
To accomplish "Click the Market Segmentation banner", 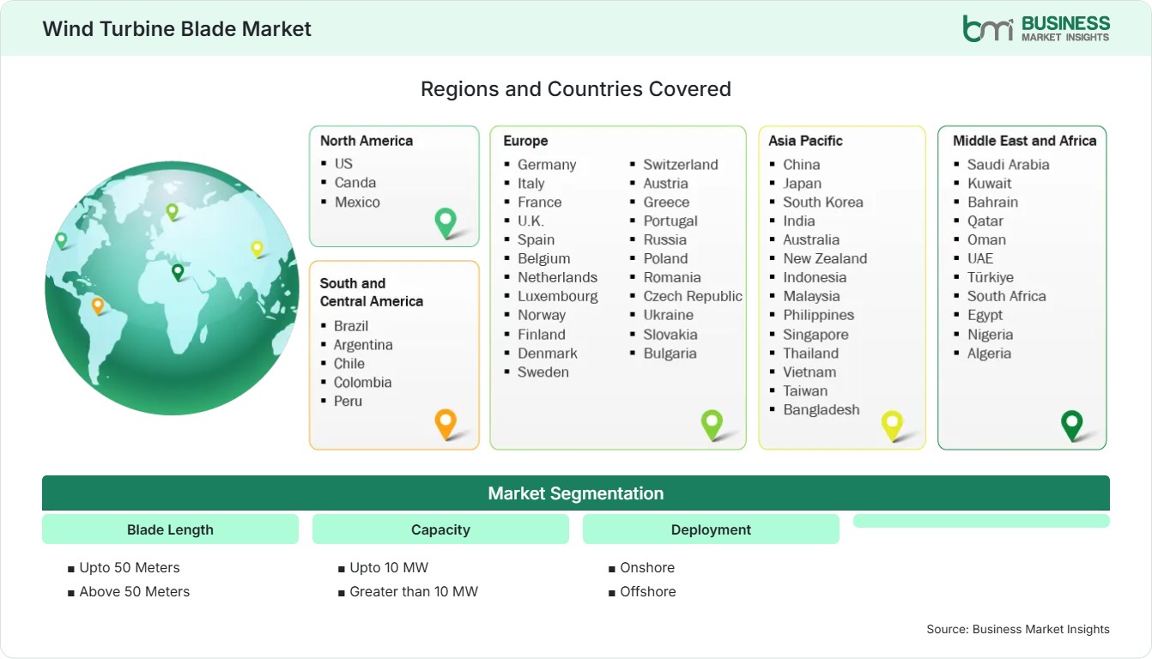I will [x=576, y=493].
